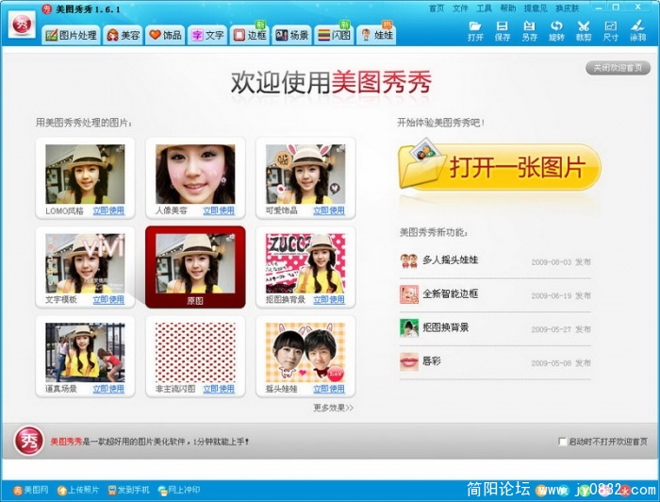This screenshot has width=660, height=502.
Task: Click 立即使用 under 非主流闪图
Action: click(x=219, y=389)
